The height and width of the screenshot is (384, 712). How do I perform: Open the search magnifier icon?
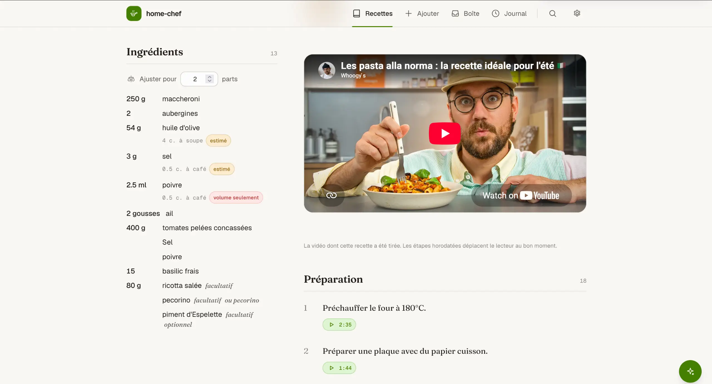[x=553, y=13]
